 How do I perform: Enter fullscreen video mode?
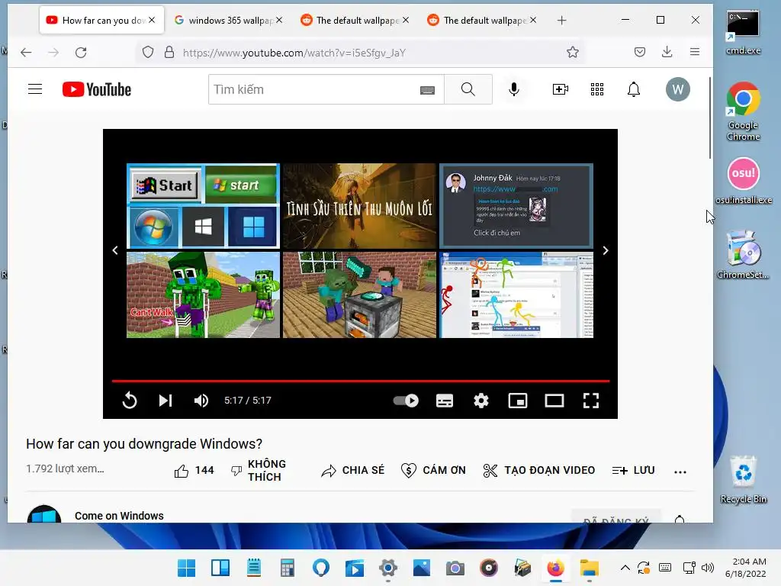click(x=591, y=401)
